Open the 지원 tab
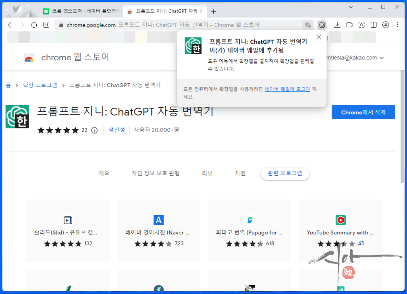407x294 pixels. click(240, 173)
